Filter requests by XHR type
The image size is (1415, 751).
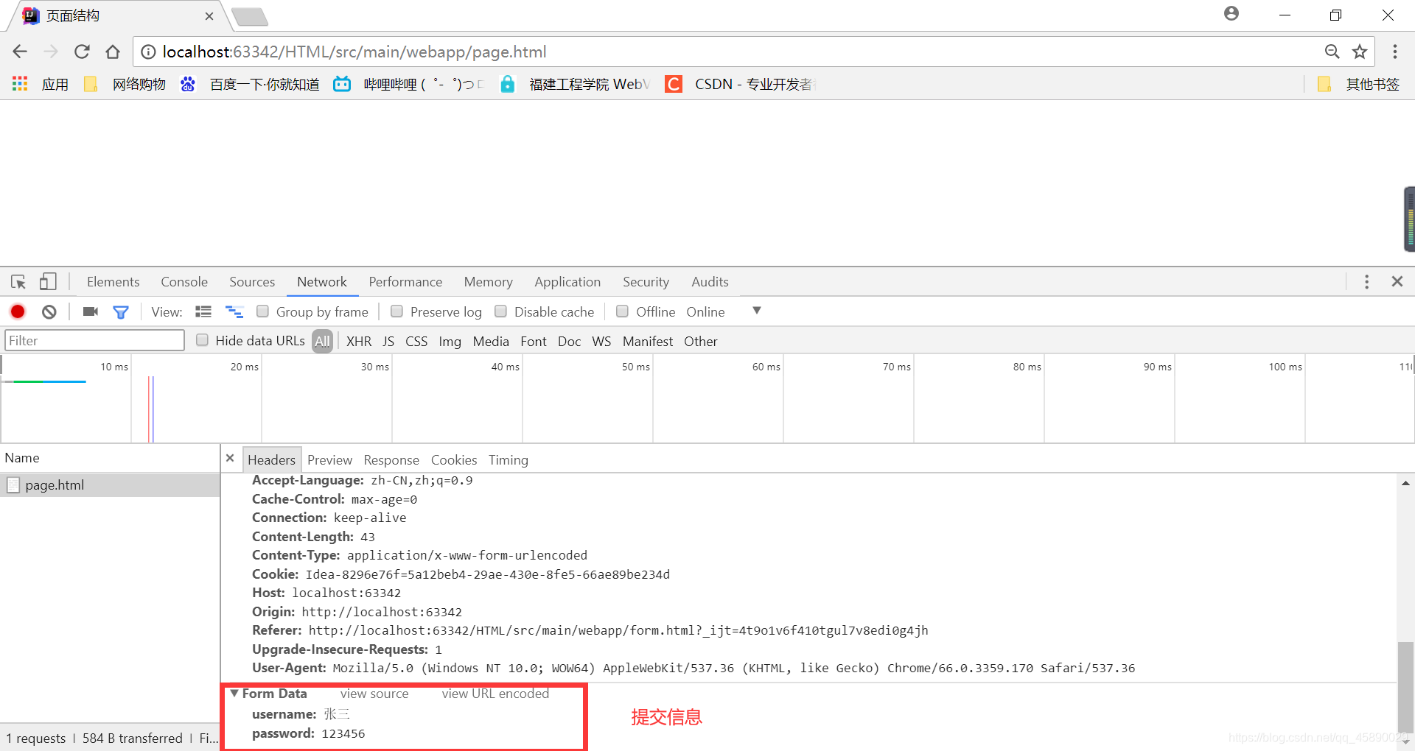(x=359, y=341)
